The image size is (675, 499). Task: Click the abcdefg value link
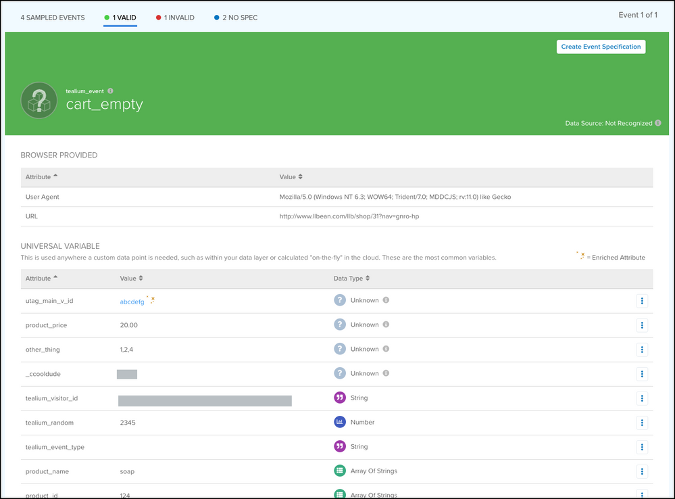pyautogui.click(x=132, y=302)
